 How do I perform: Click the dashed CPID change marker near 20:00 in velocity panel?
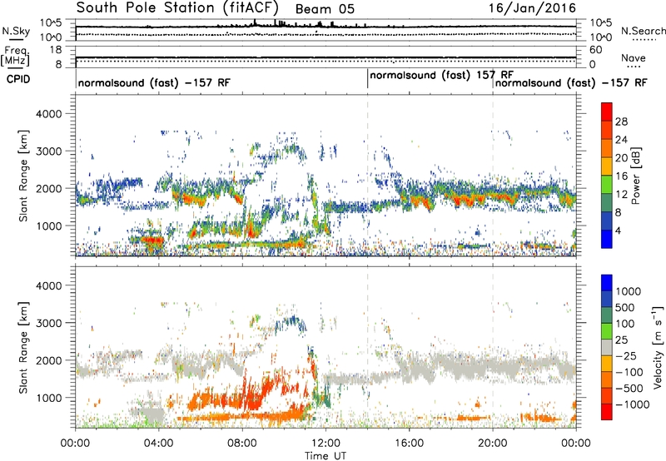[493, 346]
